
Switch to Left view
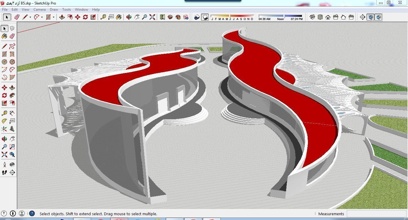point(351,17)
